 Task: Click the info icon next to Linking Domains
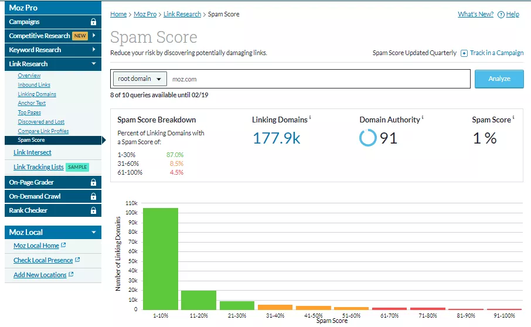[310, 117]
